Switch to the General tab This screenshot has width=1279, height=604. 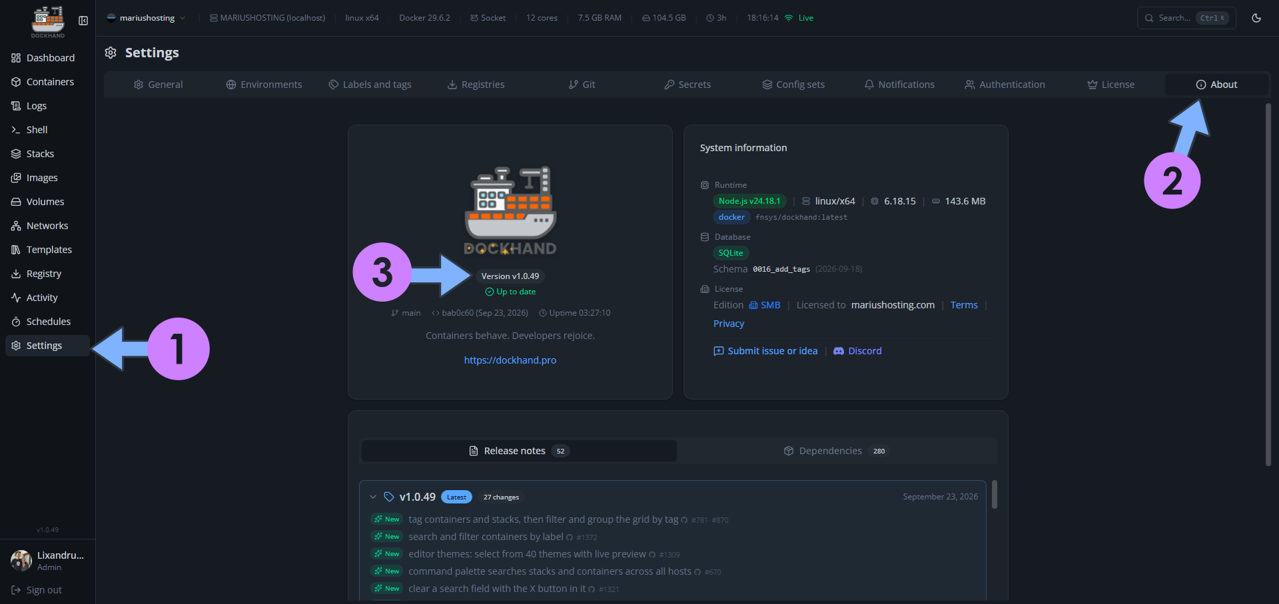(158, 85)
